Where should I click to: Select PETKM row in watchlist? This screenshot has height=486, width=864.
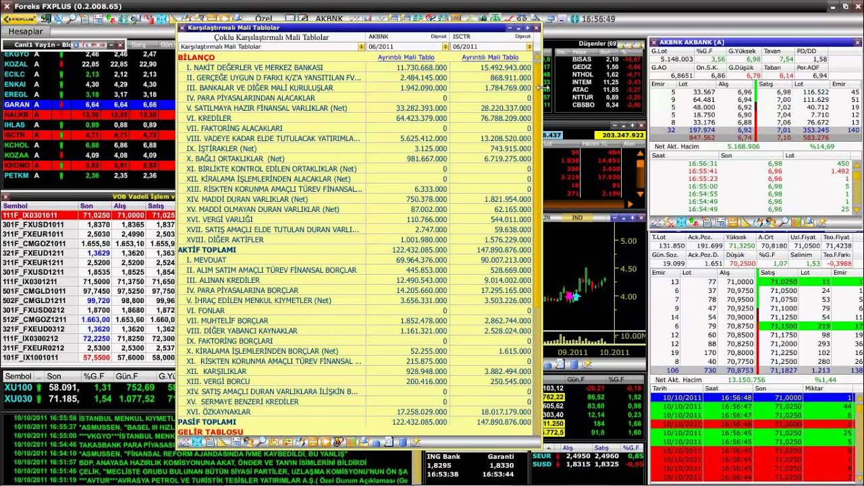click(88, 175)
